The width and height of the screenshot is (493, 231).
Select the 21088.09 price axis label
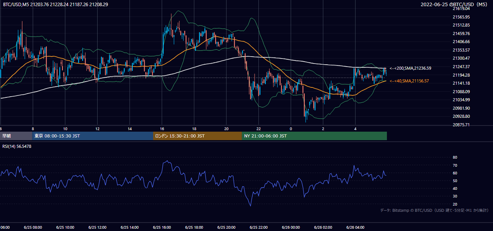pyautogui.click(x=461, y=92)
